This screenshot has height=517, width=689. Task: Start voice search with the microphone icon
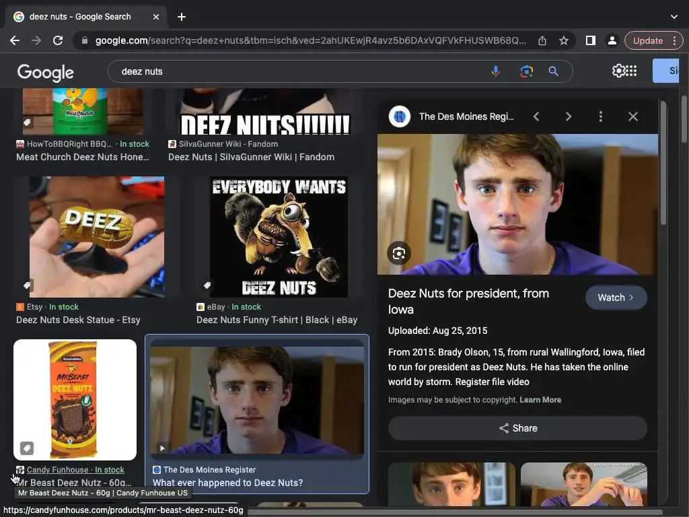pos(496,71)
